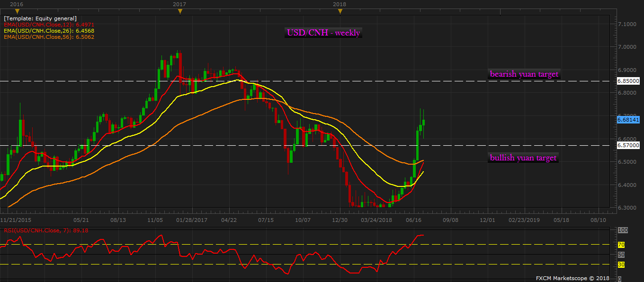Click the Template: Equity general label
The height and width of the screenshot is (282, 644).
(x=40, y=18)
